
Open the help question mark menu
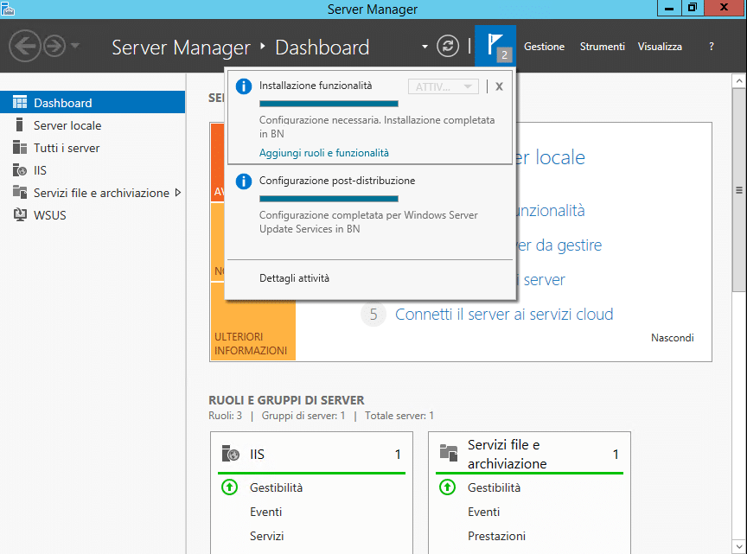[712, 47]
